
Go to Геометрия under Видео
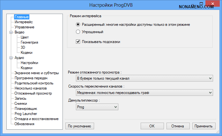tap(29, 42)
